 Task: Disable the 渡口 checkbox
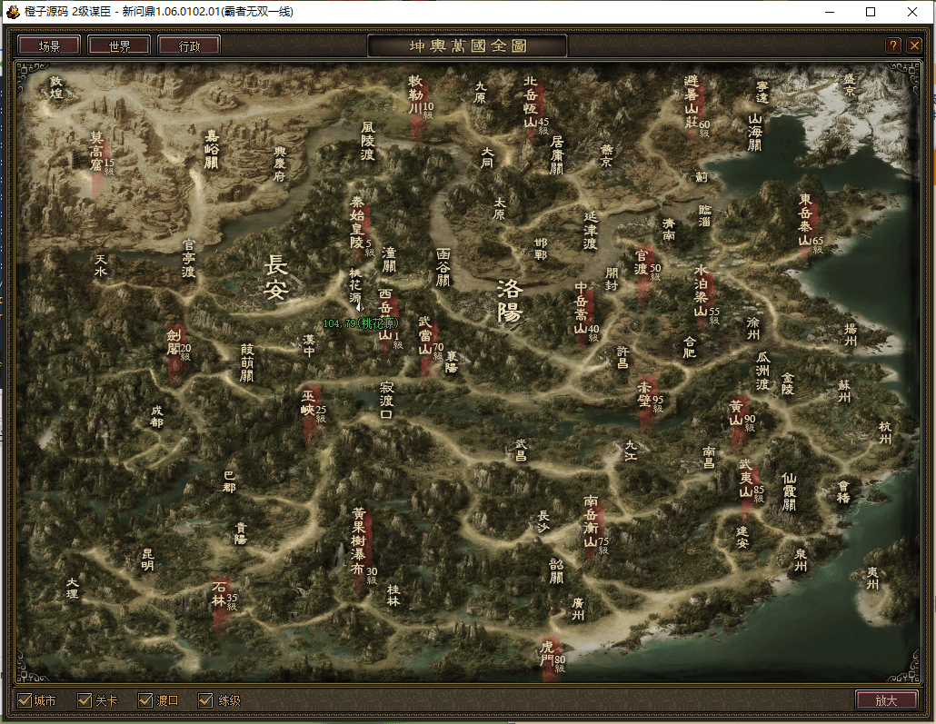[x=145, y=700]
